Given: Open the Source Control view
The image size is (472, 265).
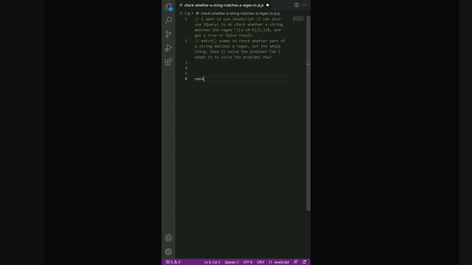Looking at the screenshot, I should click(169, 34).
